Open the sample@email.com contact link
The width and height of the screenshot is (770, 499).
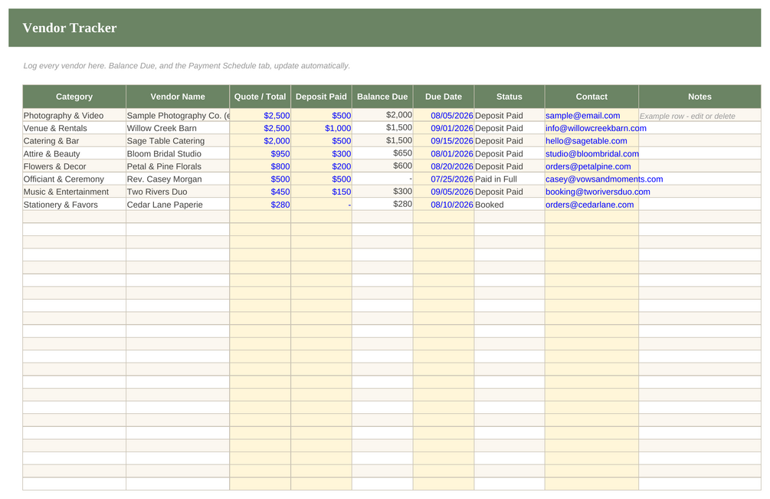[x=582, y=116]
